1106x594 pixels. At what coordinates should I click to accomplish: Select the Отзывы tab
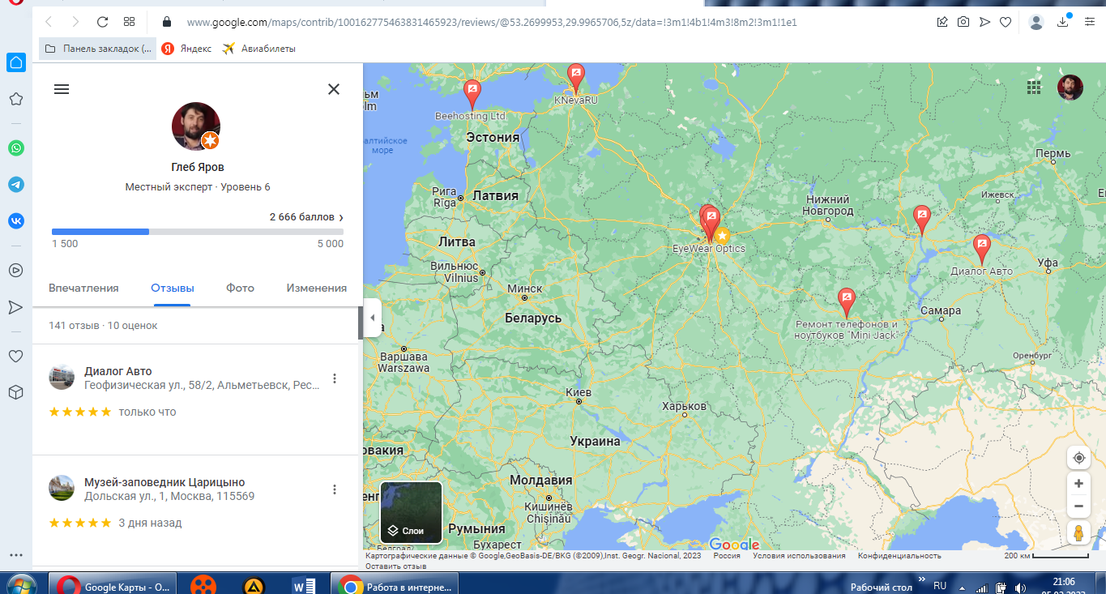[x=173, y=288]
